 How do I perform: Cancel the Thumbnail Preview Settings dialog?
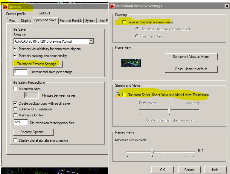(189, 170)
